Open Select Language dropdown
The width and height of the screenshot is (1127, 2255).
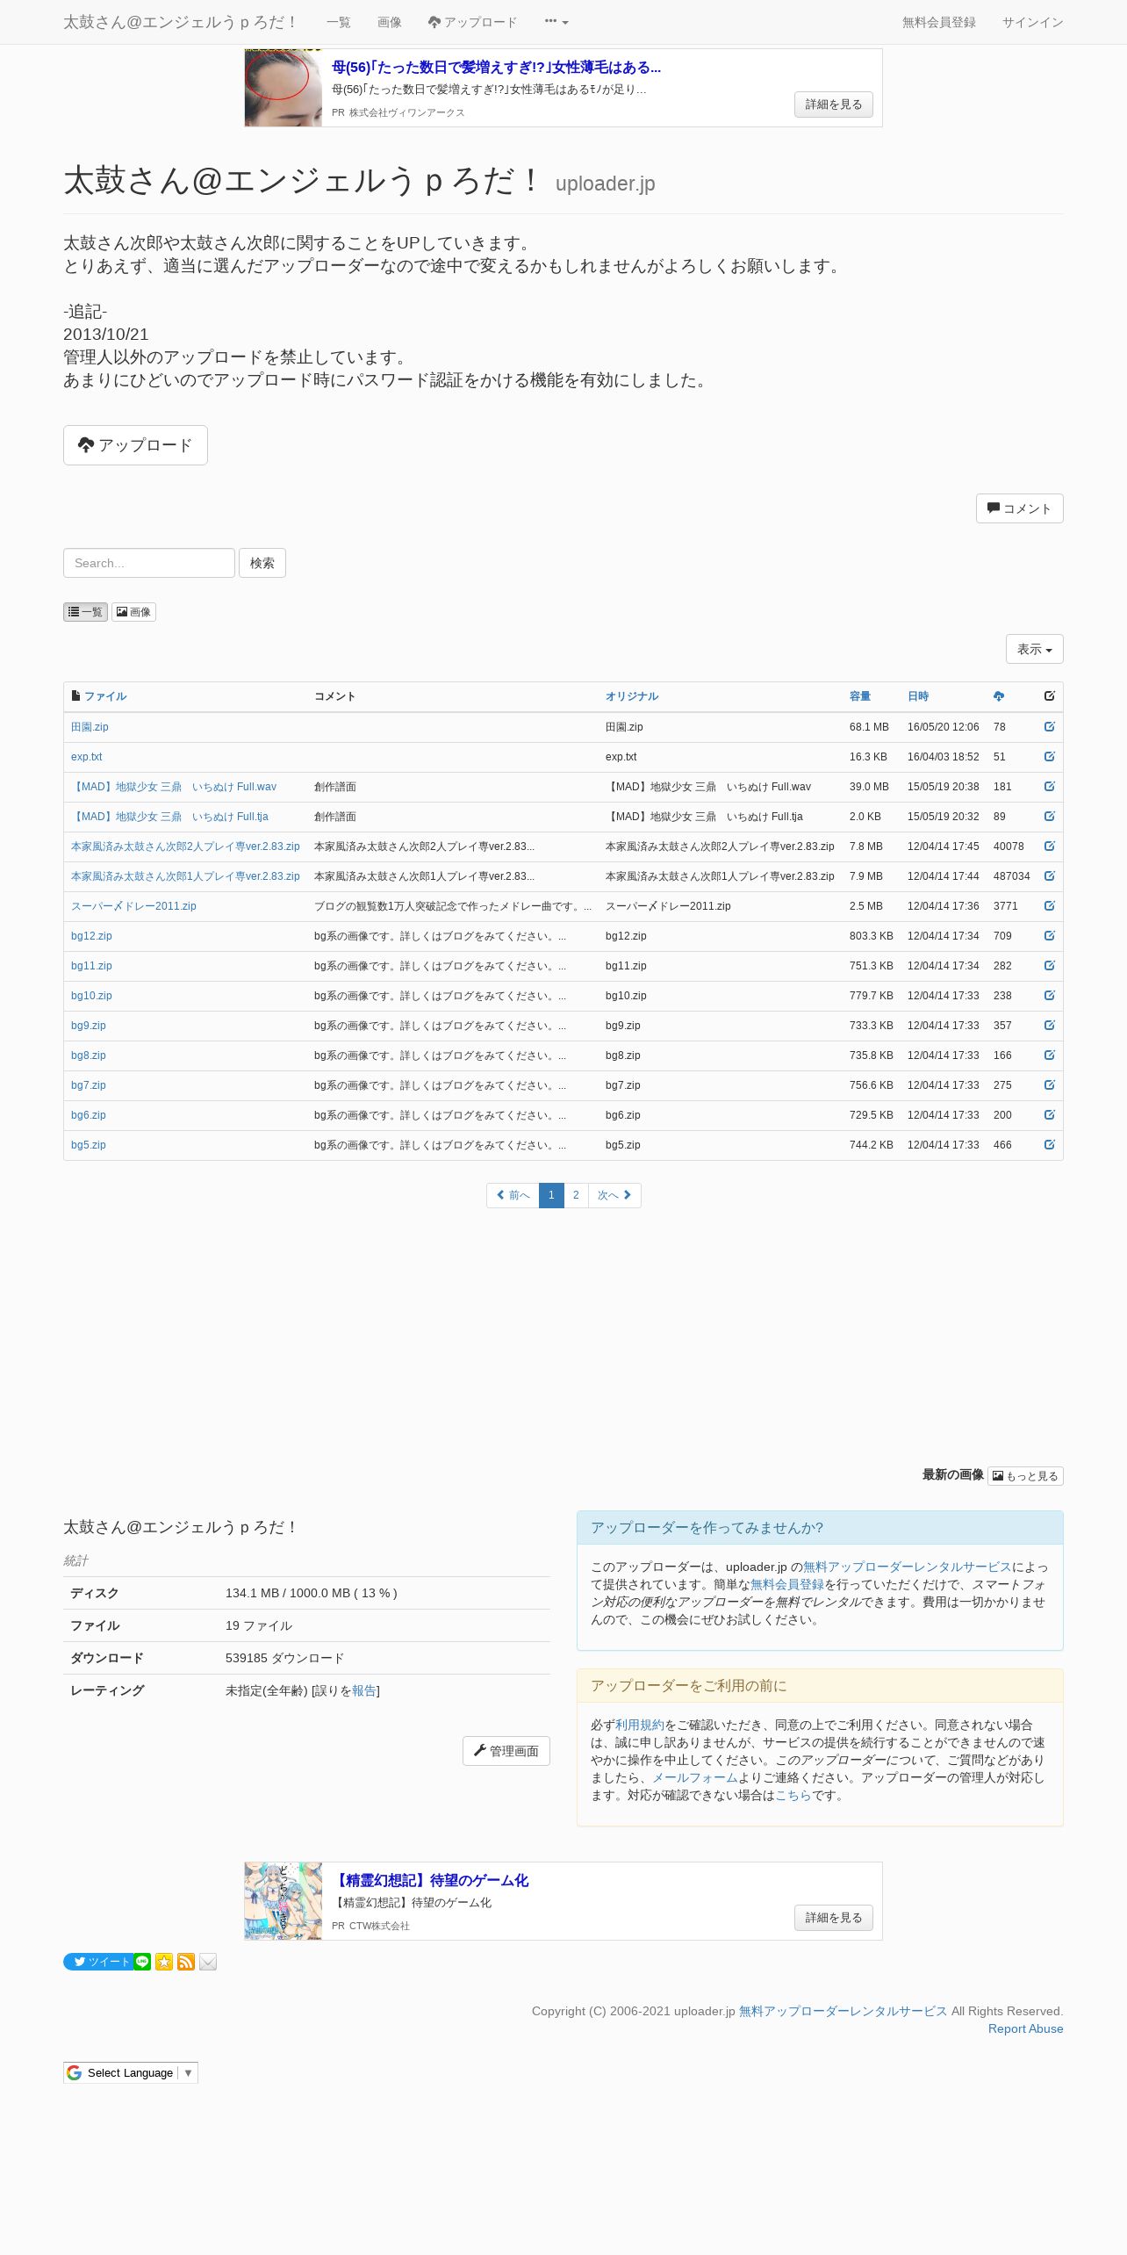coord(131,2072)
